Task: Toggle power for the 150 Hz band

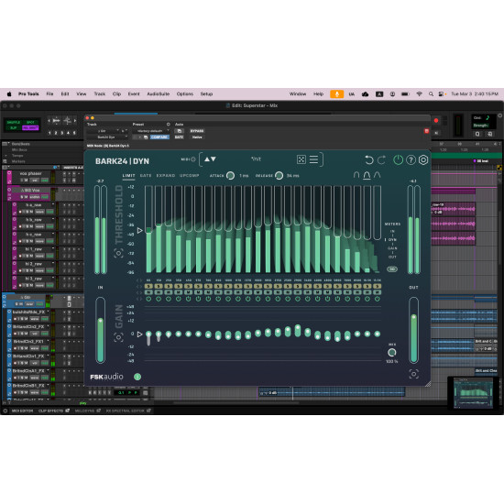Action: 159,299
